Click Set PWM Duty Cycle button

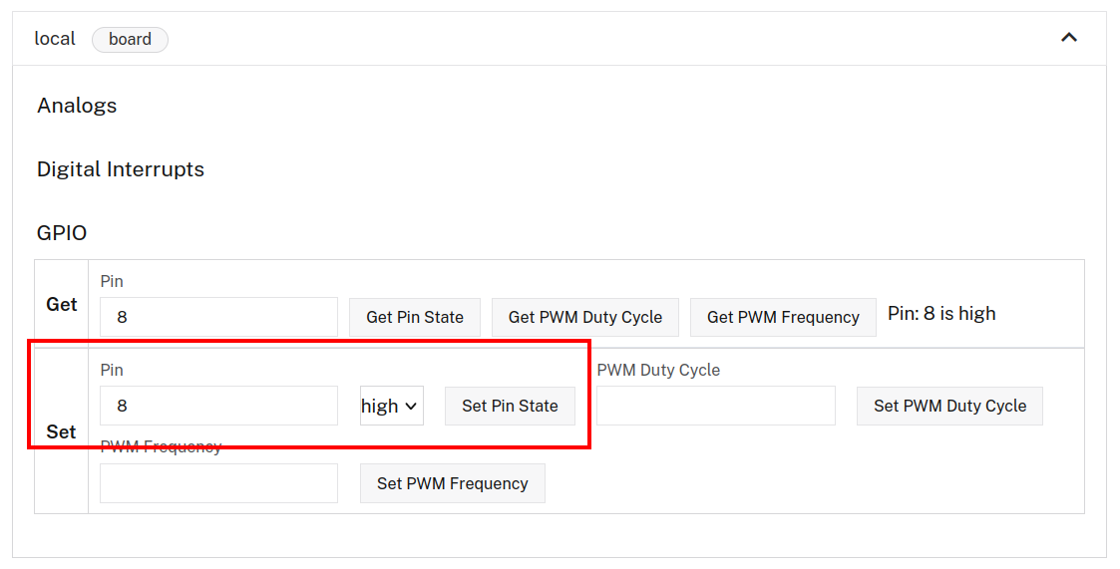point(949,406)
